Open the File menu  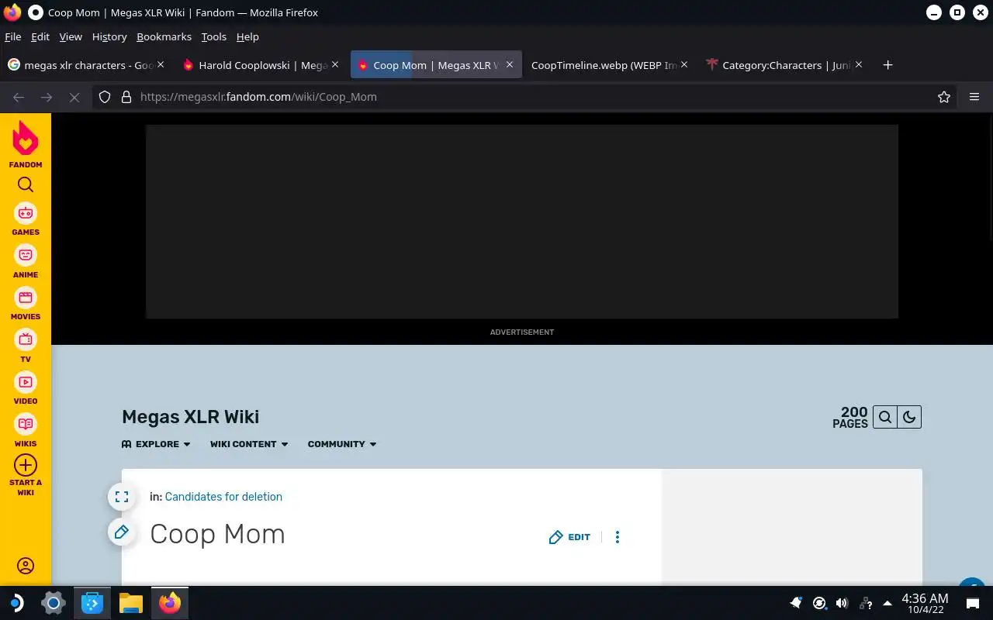click(x=12, y=36)
